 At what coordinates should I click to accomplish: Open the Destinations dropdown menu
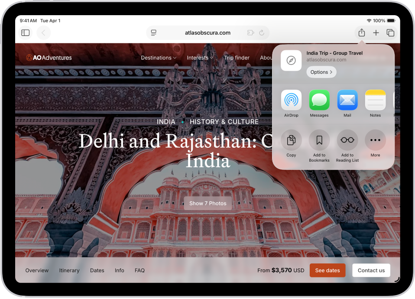point(159,57)
